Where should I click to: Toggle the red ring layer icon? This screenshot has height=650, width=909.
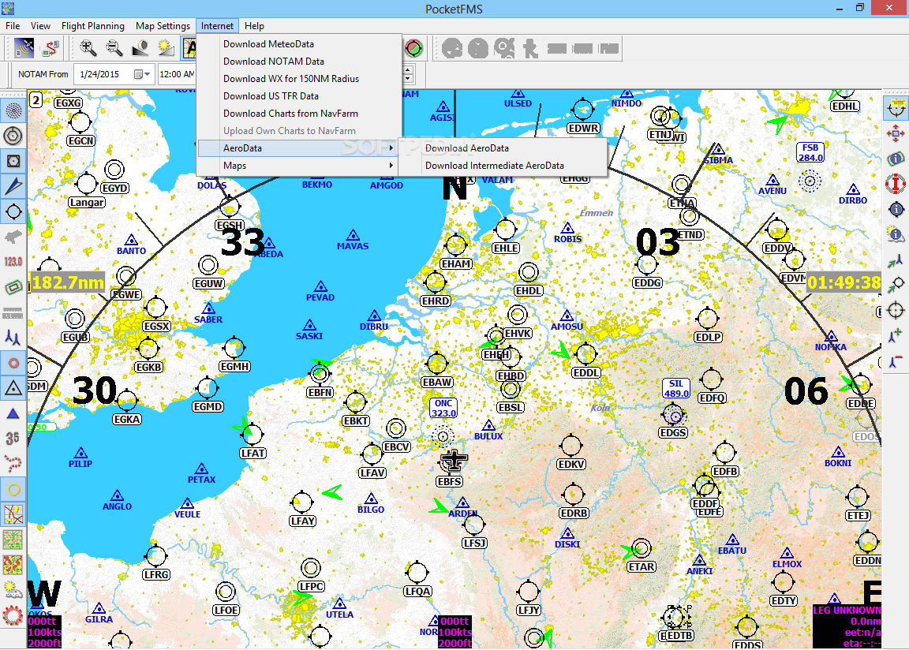tap(13, 363)
